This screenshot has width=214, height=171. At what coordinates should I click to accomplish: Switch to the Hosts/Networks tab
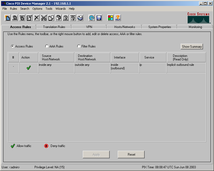pyautogui.click(x=124, y=27)
